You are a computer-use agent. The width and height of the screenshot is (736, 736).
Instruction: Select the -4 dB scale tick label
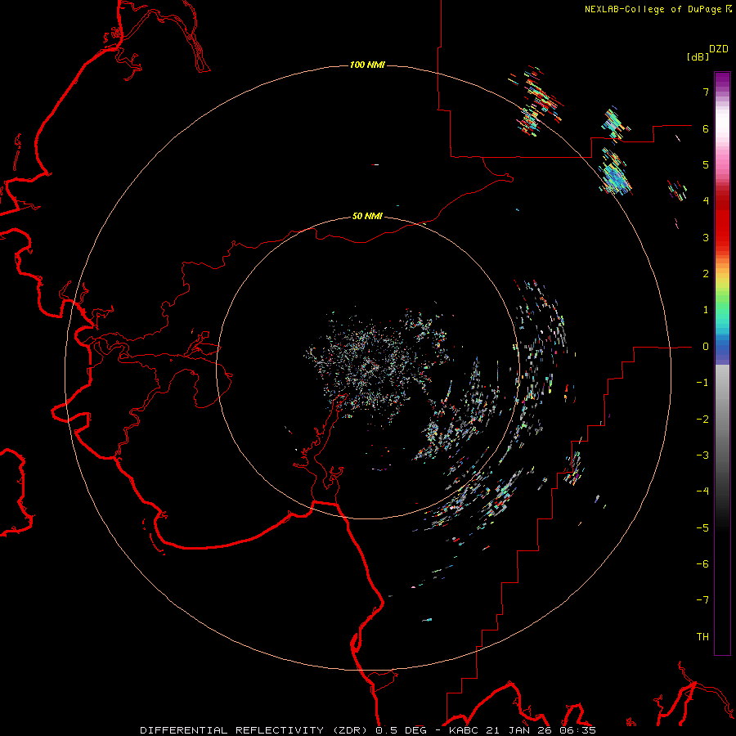(702, 491)
